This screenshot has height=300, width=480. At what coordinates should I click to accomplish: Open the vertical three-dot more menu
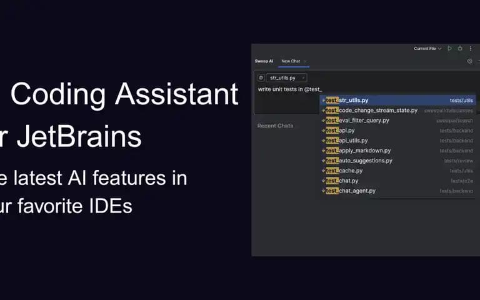click(471, 48)
